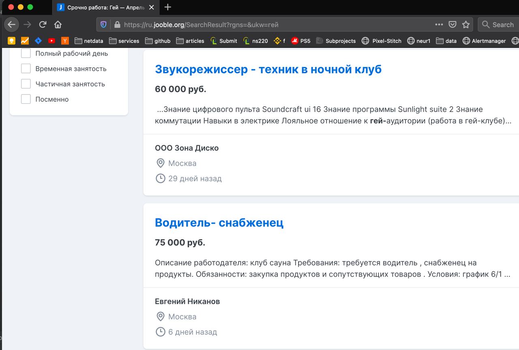Open the github bookmarks folder
This screenshot has width=519, height=350.
pyautogui.click(x=158, y=41)
